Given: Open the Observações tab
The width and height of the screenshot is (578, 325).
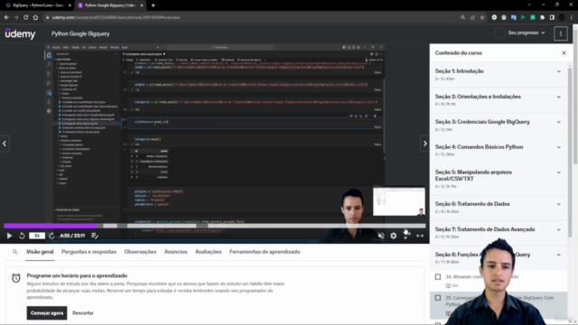Looking at the screenshot, I should click(140, 252).
